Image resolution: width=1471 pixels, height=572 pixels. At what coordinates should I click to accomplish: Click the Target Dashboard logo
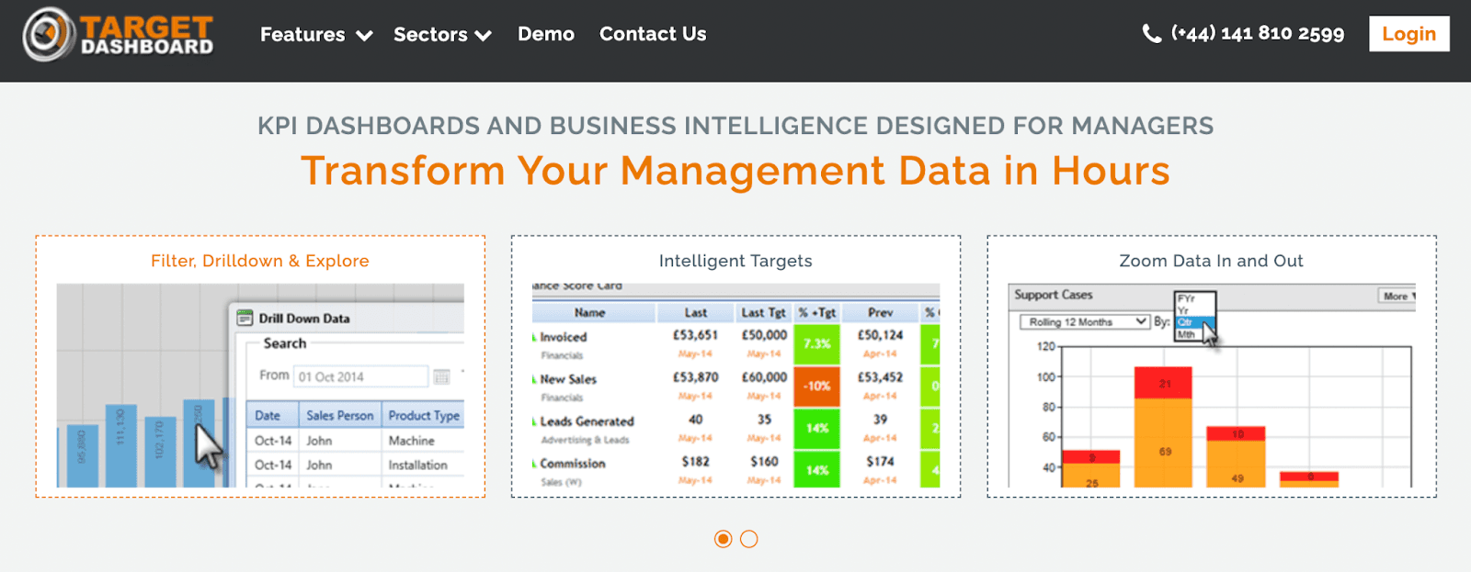[119, 35]
